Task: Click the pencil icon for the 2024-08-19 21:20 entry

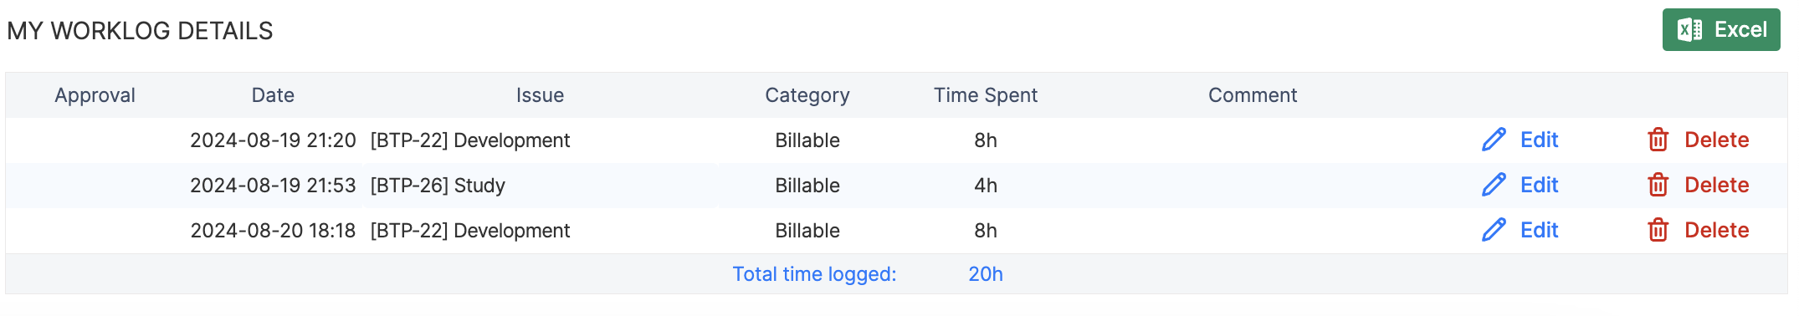Action: click(x=1494, y=140)
